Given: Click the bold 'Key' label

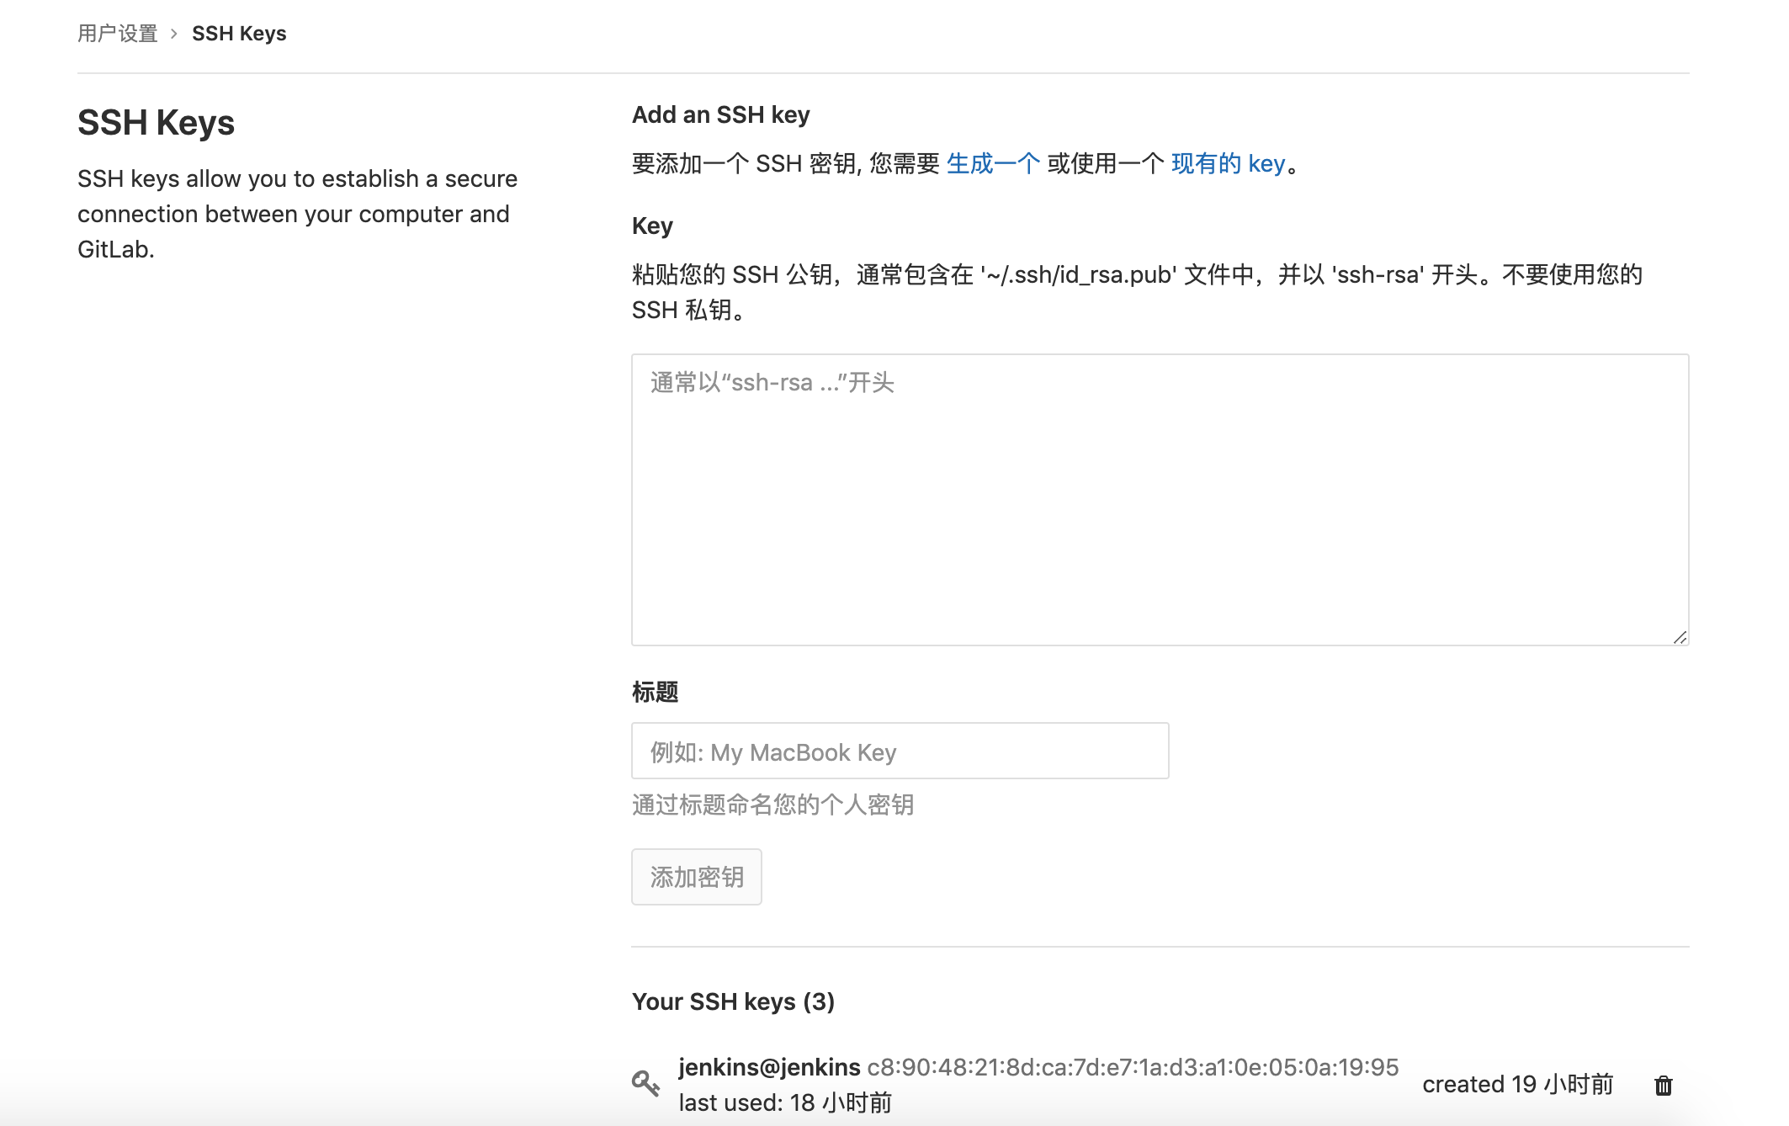Looking at the screenshot, I should (x=652, y=226).
